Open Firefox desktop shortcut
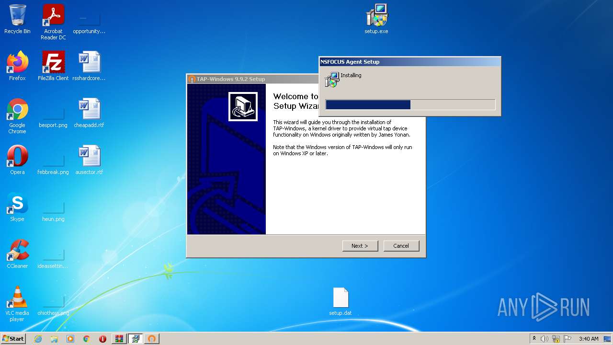This screenshot has width=613, height=345. (17, 66)
